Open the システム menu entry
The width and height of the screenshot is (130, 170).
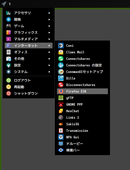pyautogui.click(x=29, y=72)
